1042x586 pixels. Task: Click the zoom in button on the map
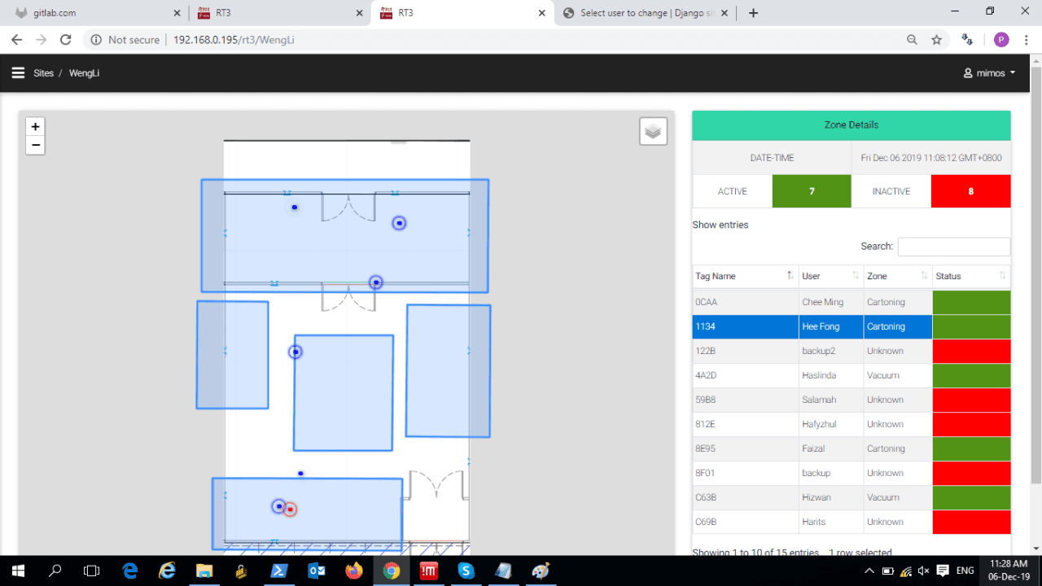click(35, 126)
